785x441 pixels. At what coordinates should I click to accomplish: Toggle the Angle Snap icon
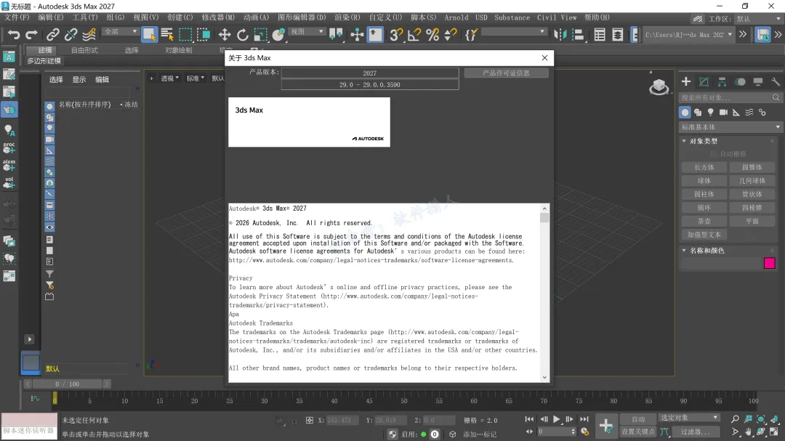[x=414, y=35]
